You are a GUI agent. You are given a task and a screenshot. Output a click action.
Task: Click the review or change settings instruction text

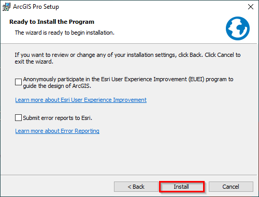pos(127,58)
